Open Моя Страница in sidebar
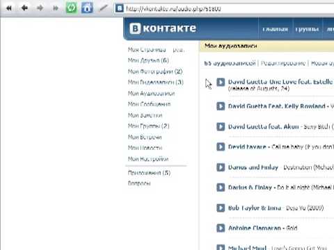334x250 pixels. [147, 50]
